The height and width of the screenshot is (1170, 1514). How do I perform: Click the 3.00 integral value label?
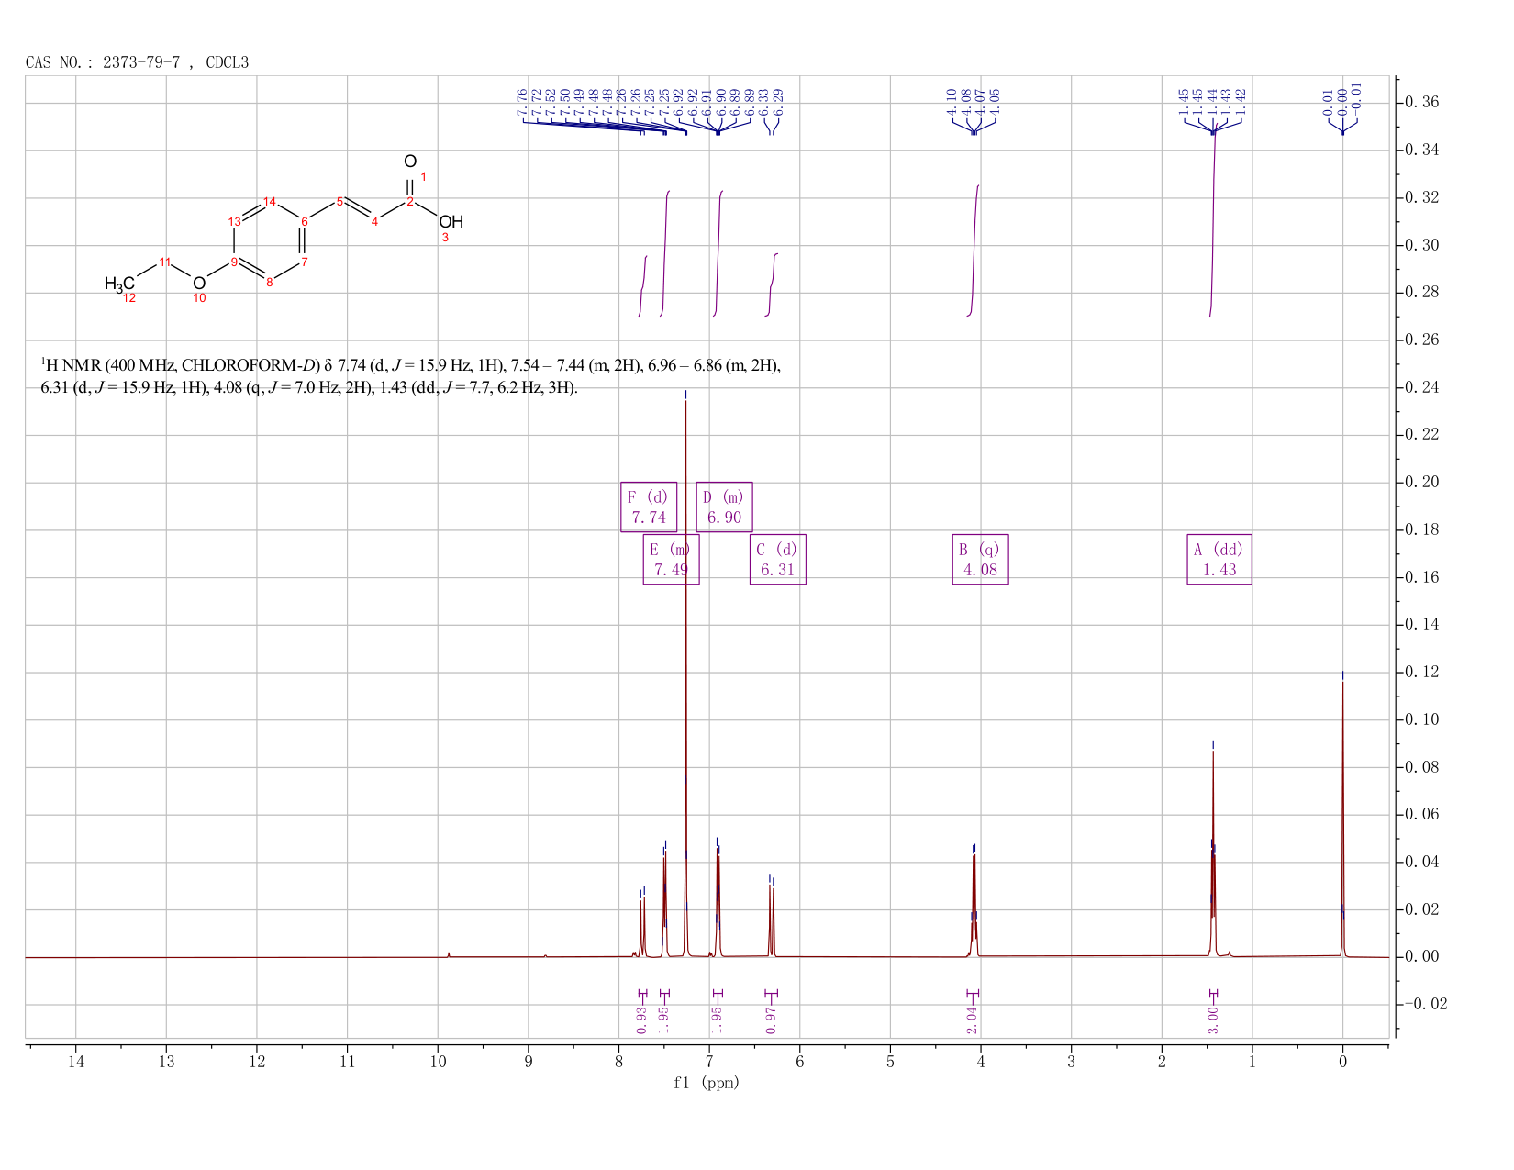(x=1212, y=1020)
